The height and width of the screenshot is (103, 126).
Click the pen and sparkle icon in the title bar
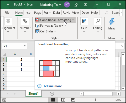(76, 4)
